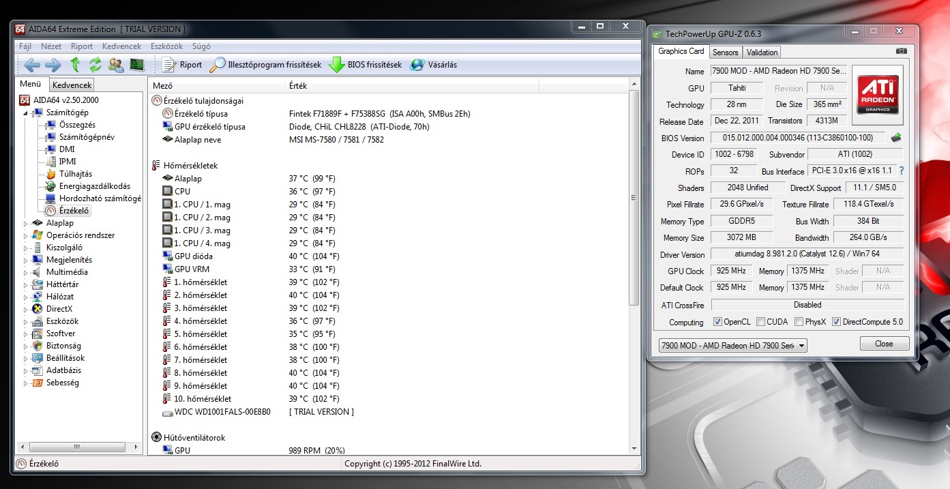Click the Bus Interface question mark icon
The image size is (950, 489).
[x=902, y=171]
